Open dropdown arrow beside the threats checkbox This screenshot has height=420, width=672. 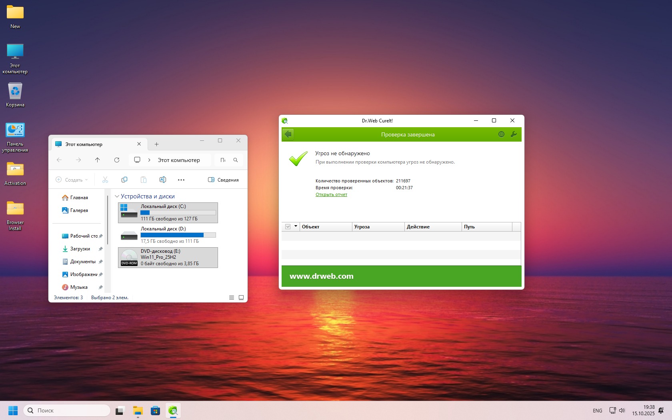coord(296,226)
